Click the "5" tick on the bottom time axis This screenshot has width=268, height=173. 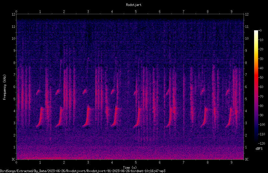click(136, 163)
